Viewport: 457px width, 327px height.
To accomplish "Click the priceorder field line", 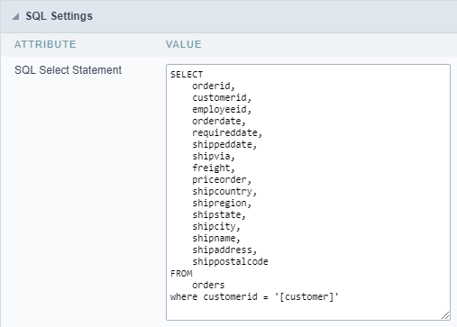I will [x=222, y=180].
